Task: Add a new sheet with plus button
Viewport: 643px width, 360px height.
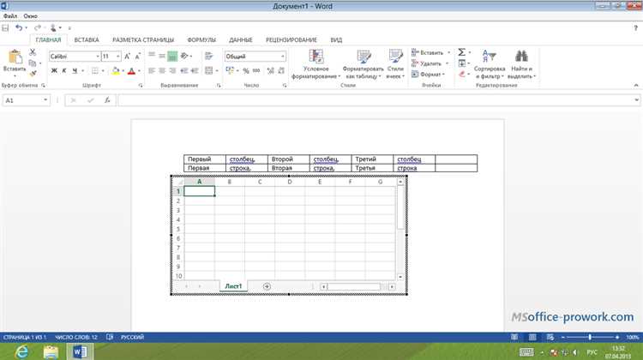Action: (x=267, y=285)
